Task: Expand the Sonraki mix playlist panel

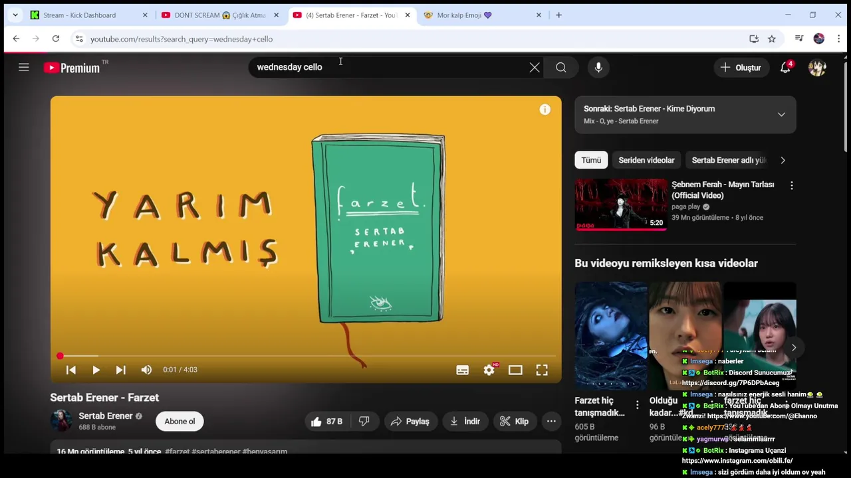Action: (x=781, y=114)
